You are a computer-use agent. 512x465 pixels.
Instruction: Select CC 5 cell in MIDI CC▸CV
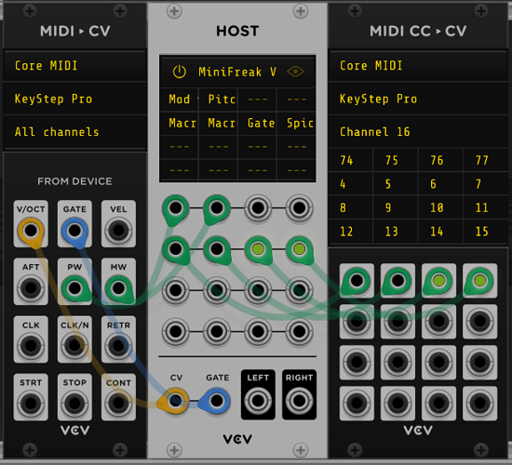point(396,184)
